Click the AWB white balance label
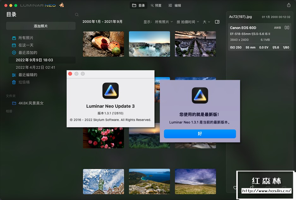Image resolution: width=296 pixels, height=200 pixels. click(277, 28)
